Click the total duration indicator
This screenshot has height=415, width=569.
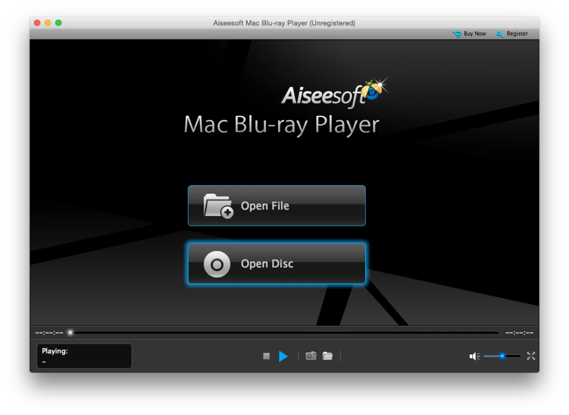(519, 333)
